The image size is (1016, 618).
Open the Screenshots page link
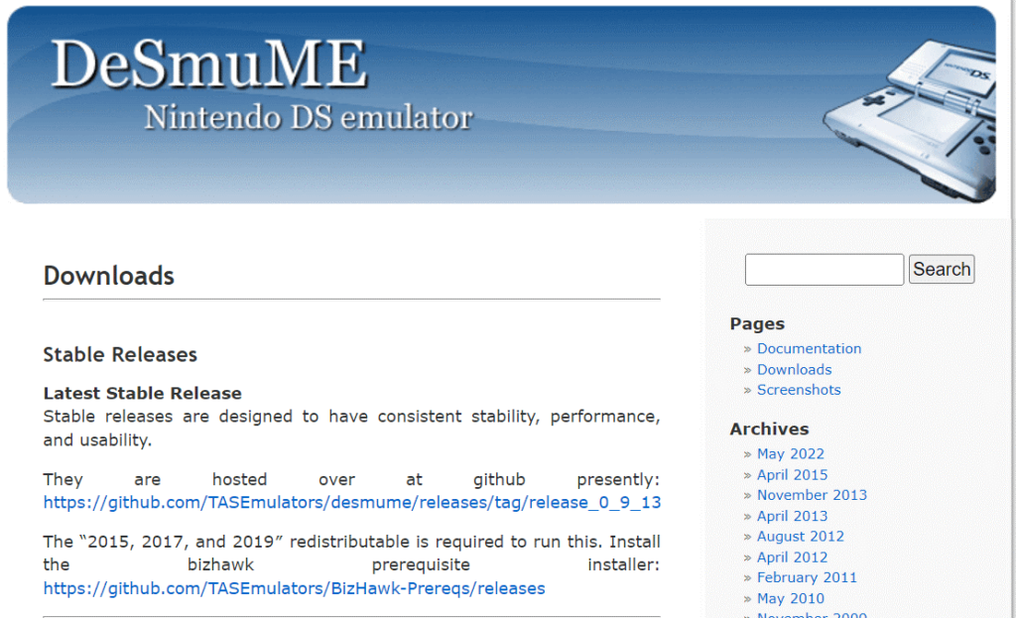[799, 390]
